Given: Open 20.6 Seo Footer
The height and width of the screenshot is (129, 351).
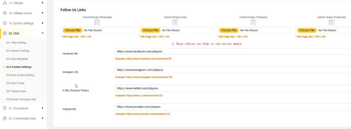Looking at the screenshot, I should pos(15,83).
